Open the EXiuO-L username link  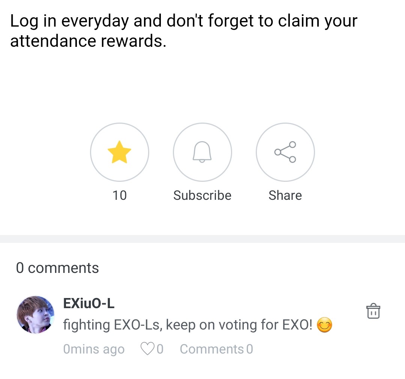(x=89, y=303)
